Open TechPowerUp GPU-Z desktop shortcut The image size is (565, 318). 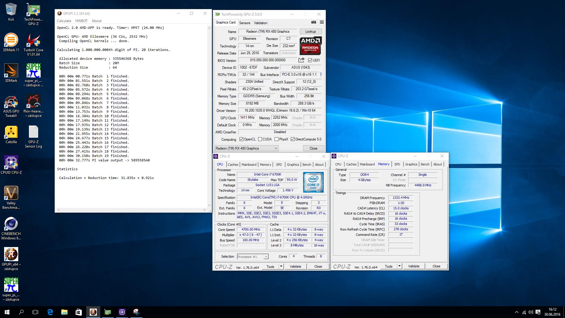click(x=33, y=14)
